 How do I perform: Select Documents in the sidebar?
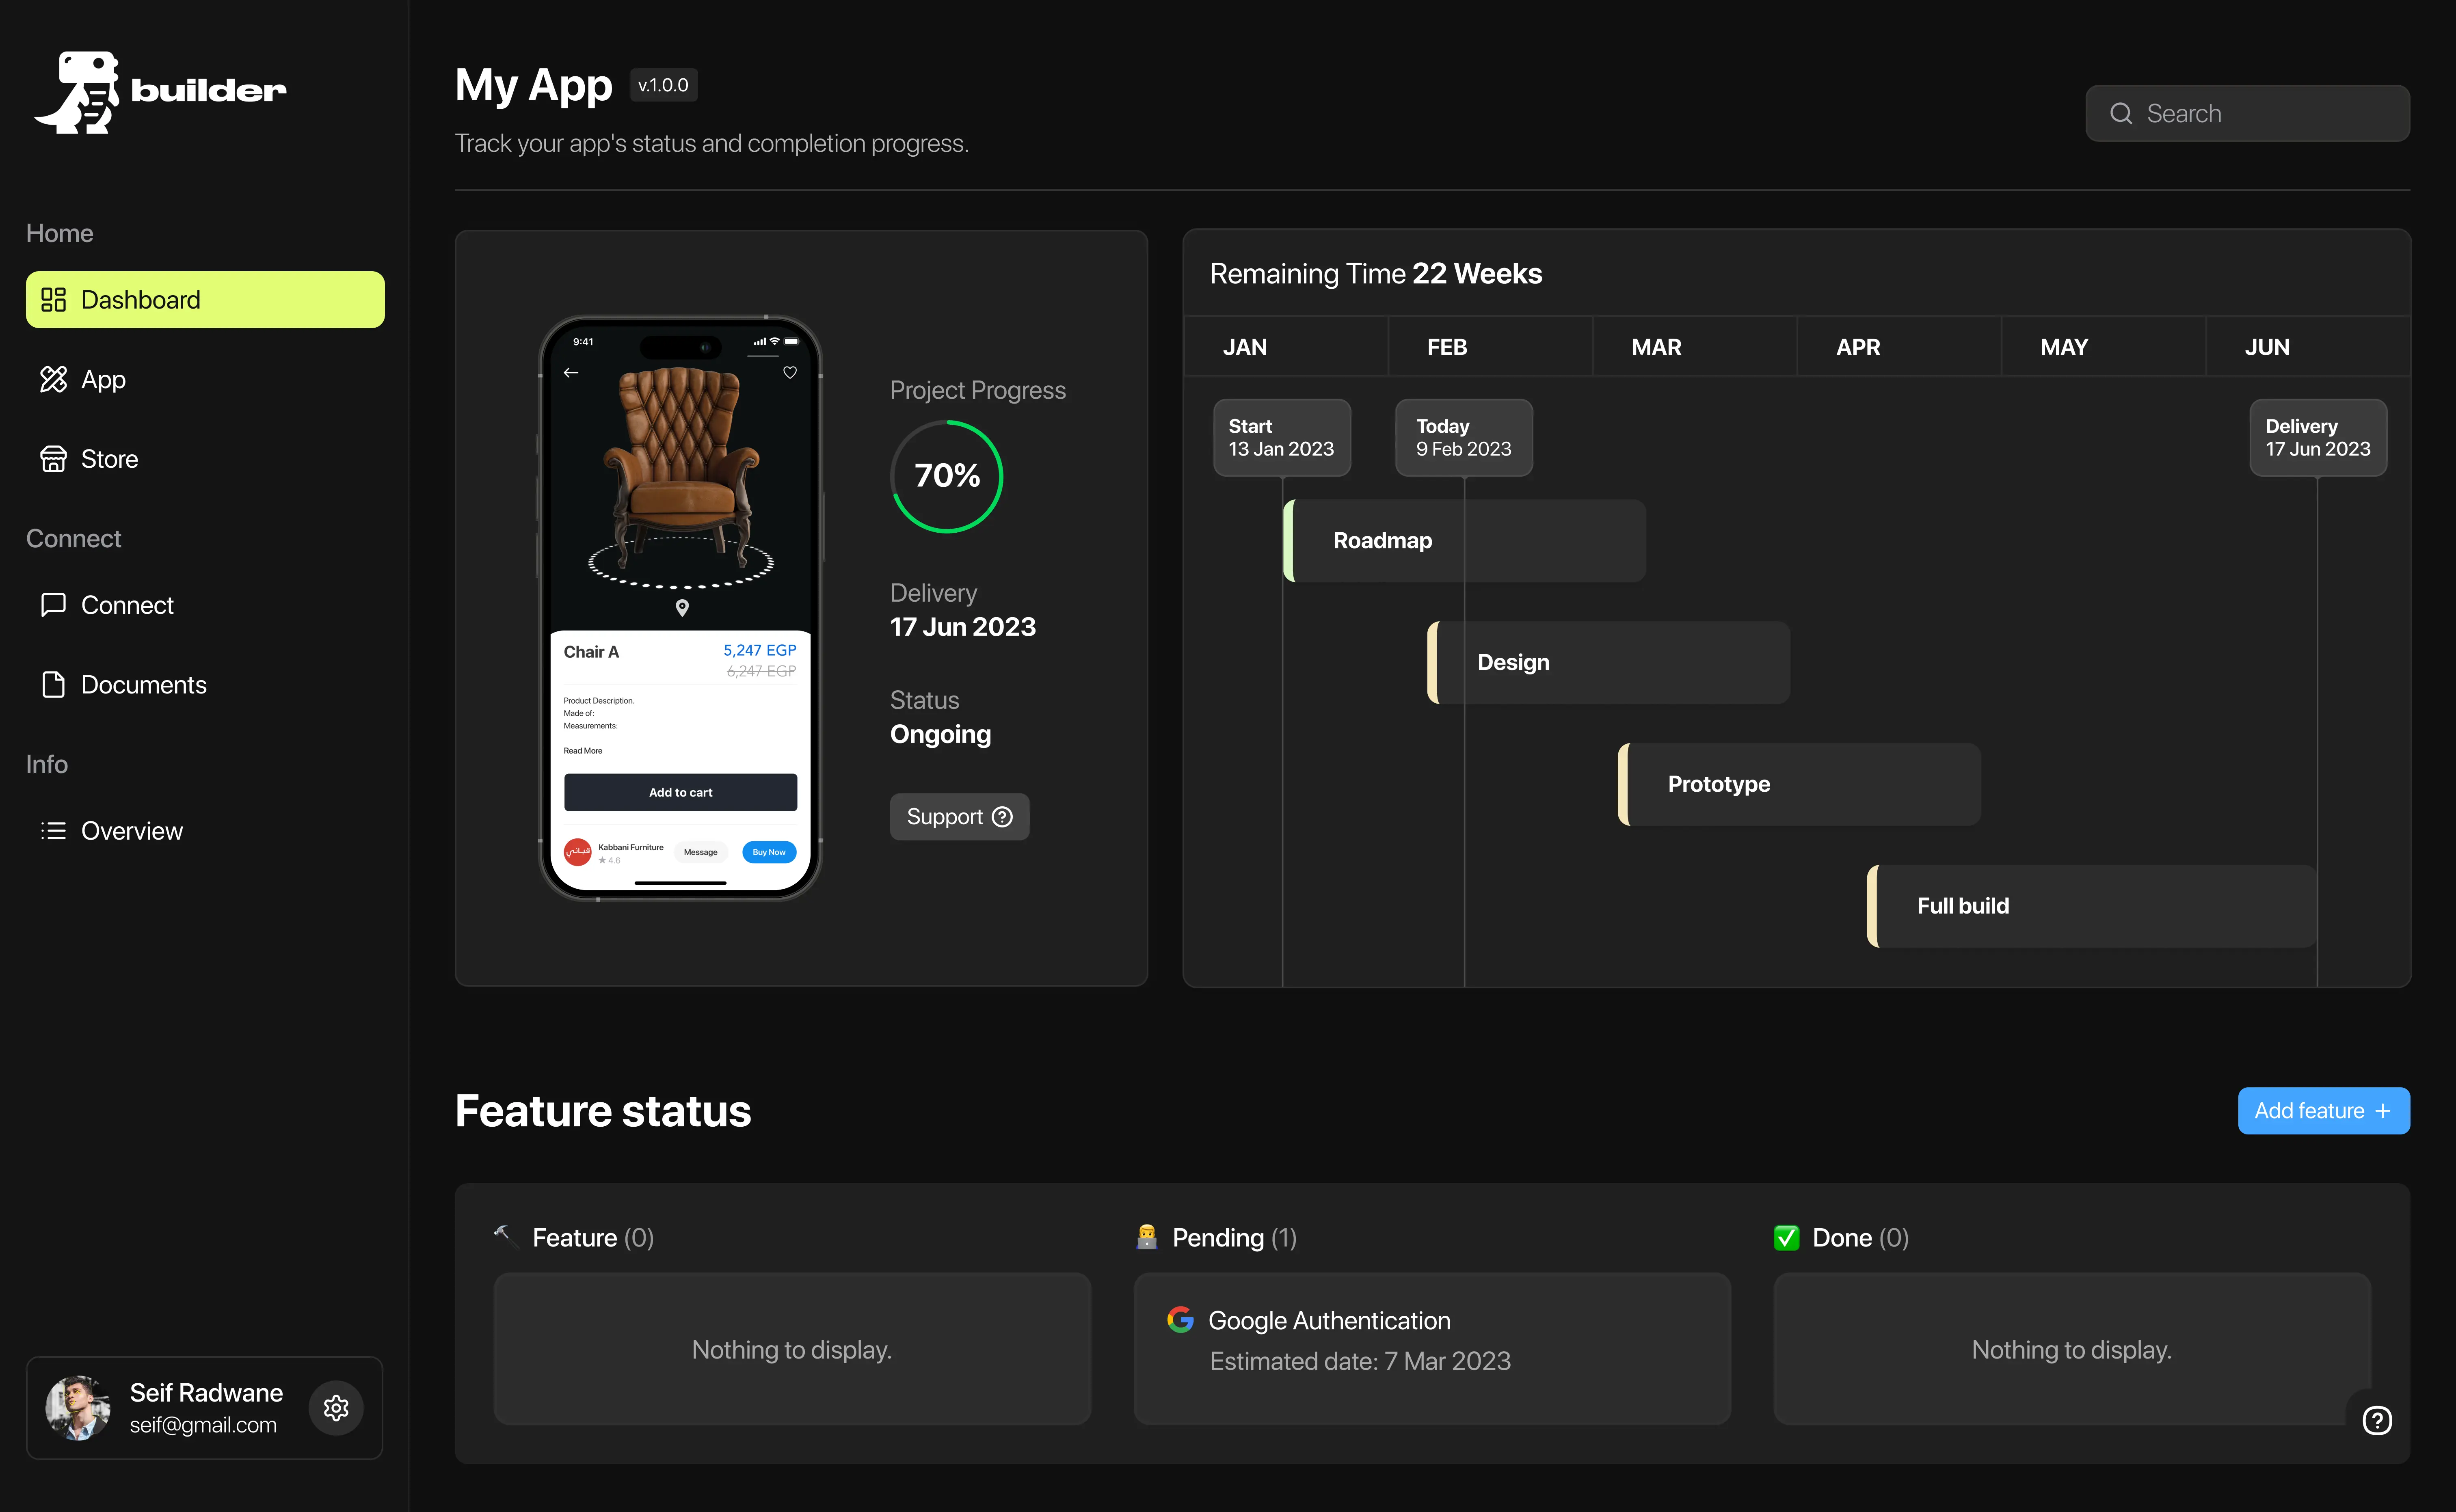pyautogui.click(x=142, y=685)
